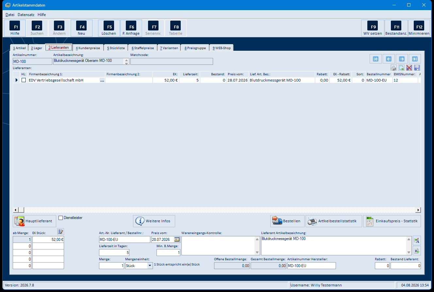Image resolution: width=434 pixels, height=292 pixels.
Task: Create a new record with F4 Neu
Action: point(81,28)
